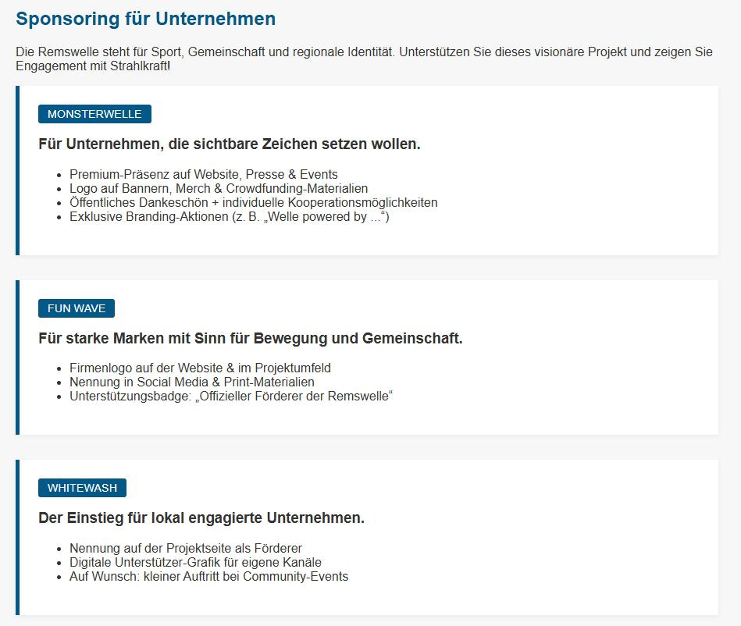The height and width of the screenshot is (626, 741).
Task: Click the MONSTERWELLE badge
Action: coord(94,114)
